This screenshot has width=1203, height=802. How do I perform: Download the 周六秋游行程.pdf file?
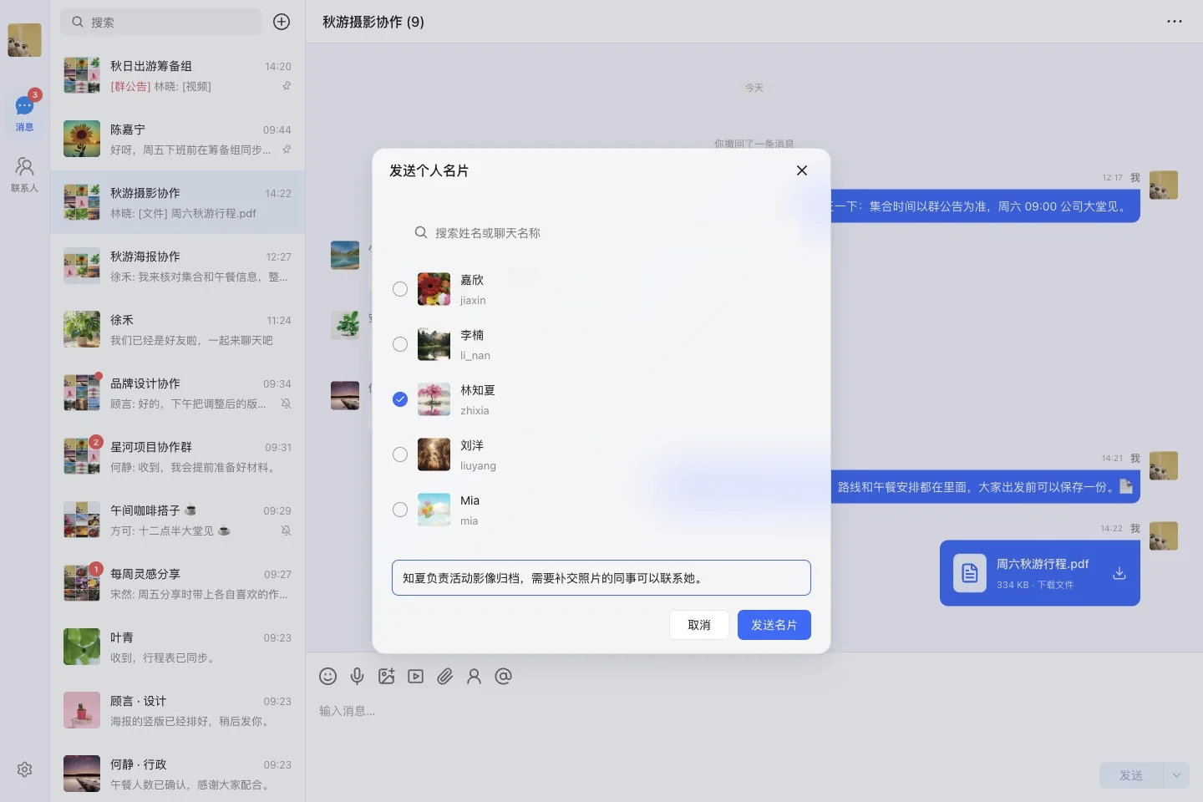click(x=1119, y=573)
